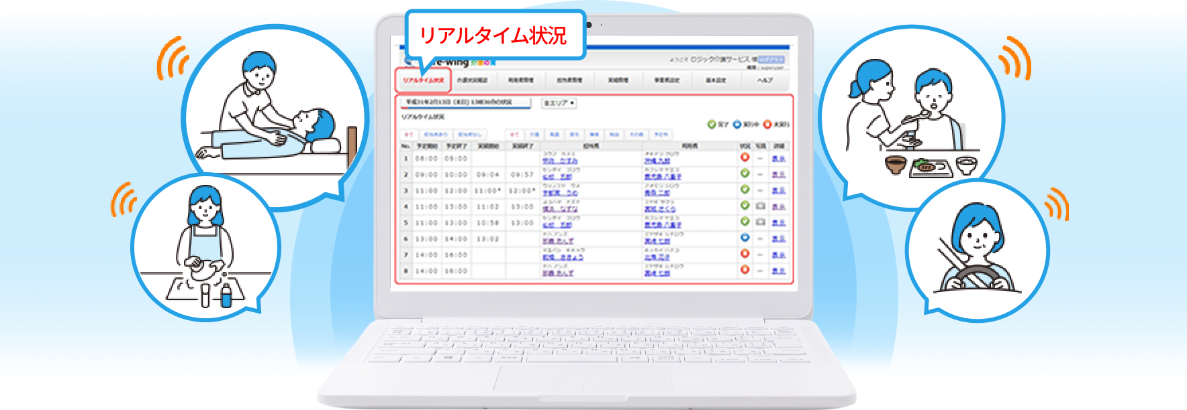Click the No. column header
The width and height of the screenshot is (1187, 410).
406,145
